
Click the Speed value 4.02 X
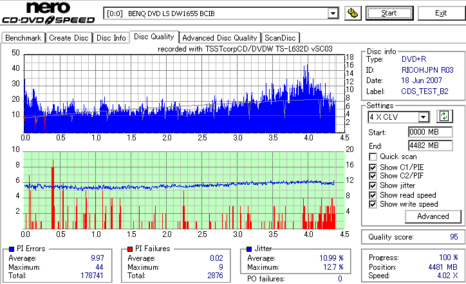point(447,276)
